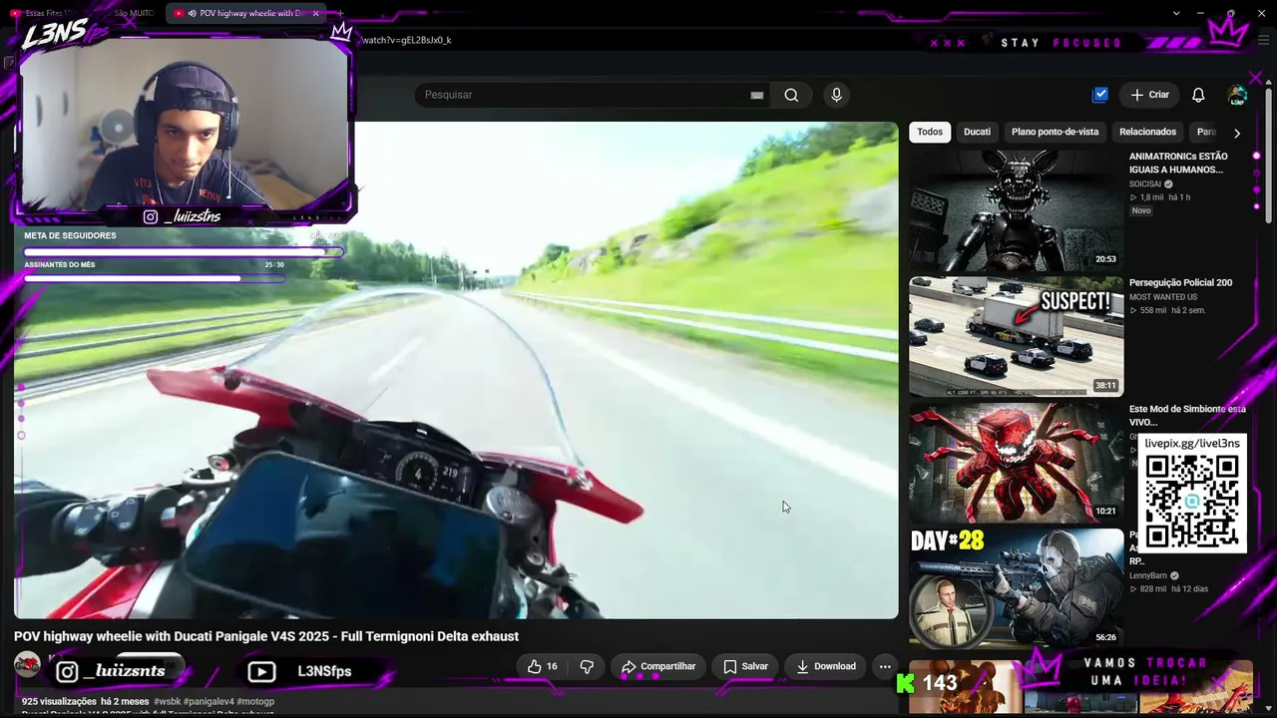Click the Criar button
1277x718 pixels.
click(1149, 95)
